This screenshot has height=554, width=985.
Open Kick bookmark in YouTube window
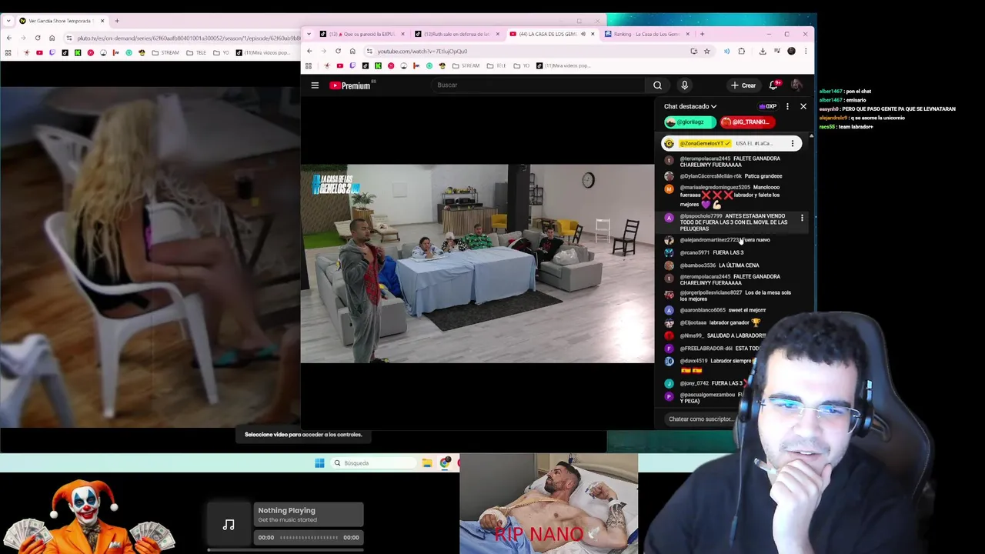pyautogui.click(x=378, y=66)
